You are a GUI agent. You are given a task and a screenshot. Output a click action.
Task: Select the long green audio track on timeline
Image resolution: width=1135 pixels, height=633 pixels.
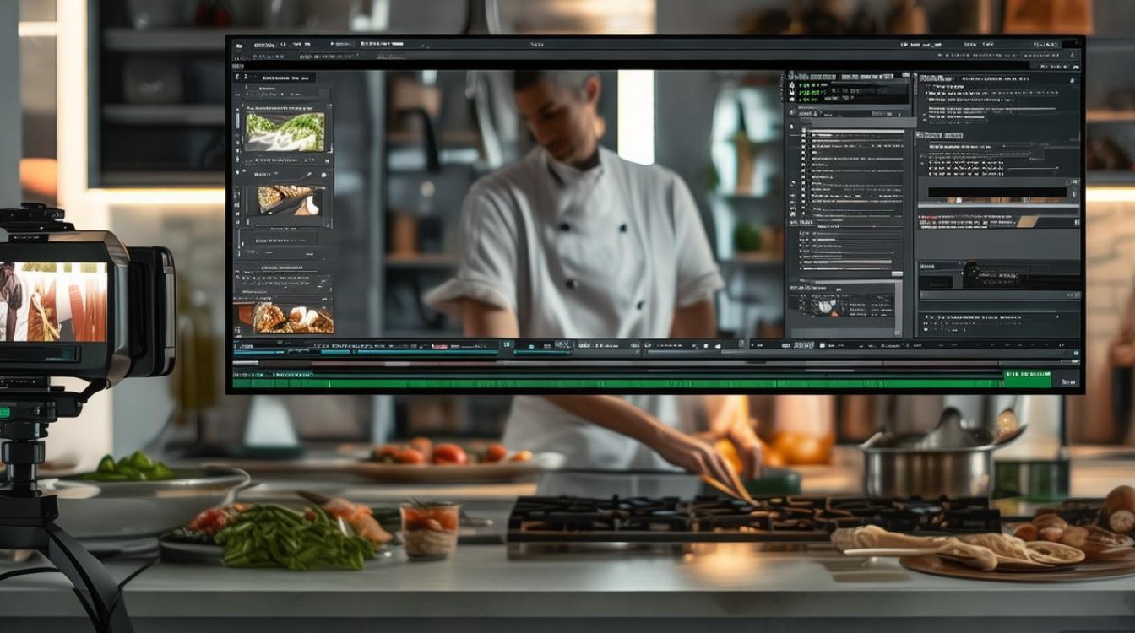[x=617, y=382]
